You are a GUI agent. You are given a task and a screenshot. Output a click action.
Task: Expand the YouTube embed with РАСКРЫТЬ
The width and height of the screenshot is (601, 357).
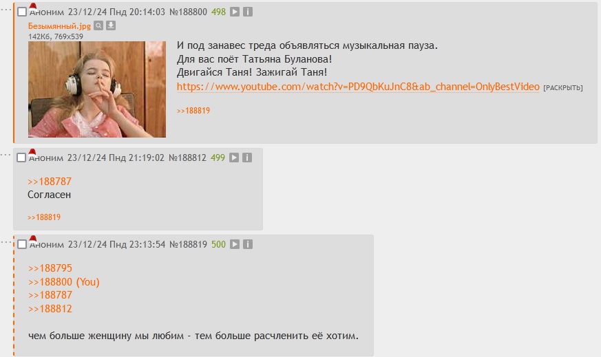(x=563, y=88)
